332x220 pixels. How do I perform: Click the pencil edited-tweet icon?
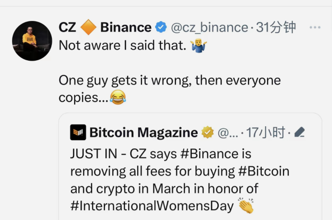click(300, 132)
